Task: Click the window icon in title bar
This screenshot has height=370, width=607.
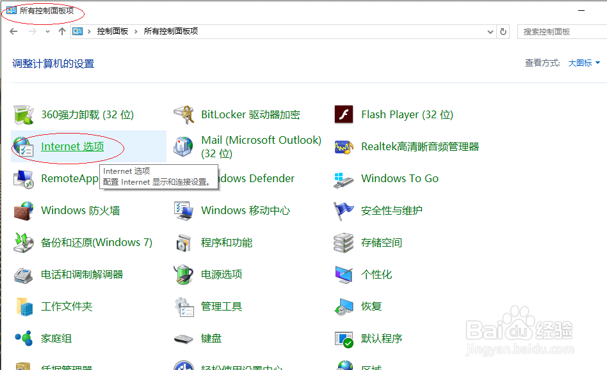Action: point(12,10)
